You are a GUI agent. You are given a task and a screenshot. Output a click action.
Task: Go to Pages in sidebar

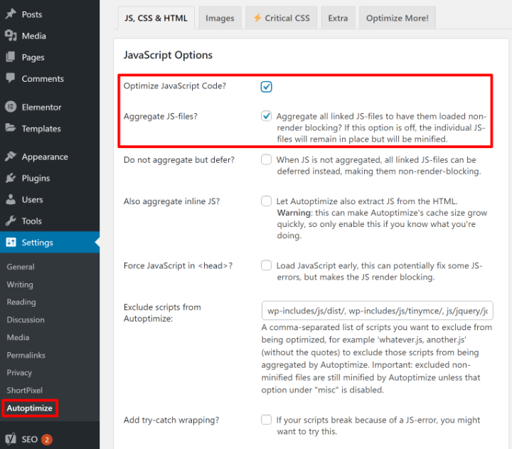(50, 57)
